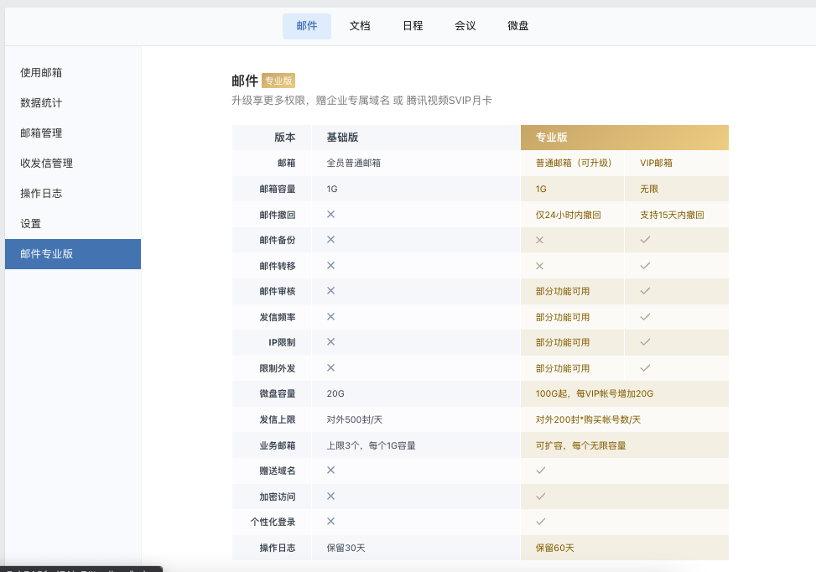816x572 pixels.
Task: Click the X mark for 加密访问 in 基础版
Action: point(330,496)
